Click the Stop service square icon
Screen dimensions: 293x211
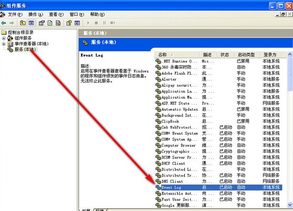tap(96, 23)
